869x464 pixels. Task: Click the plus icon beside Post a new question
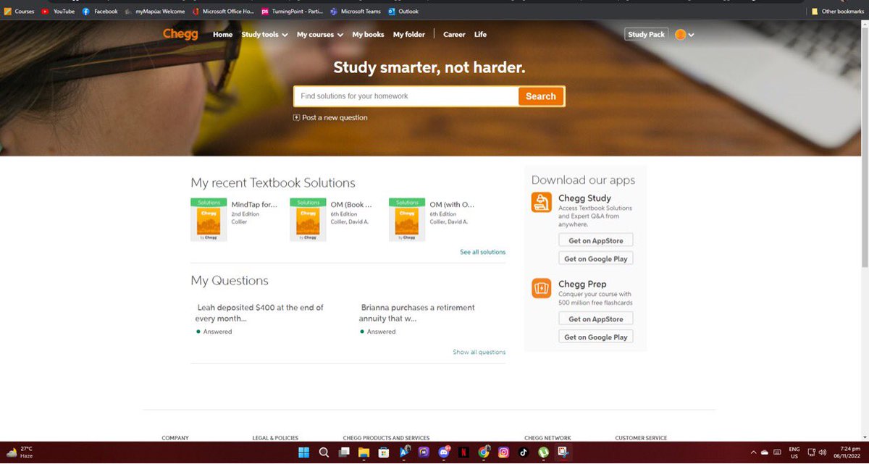[296, 117]
